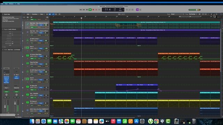The image size is (223, 125).
Task: Open the Window menu in menu bar
Action: [11, 4]
